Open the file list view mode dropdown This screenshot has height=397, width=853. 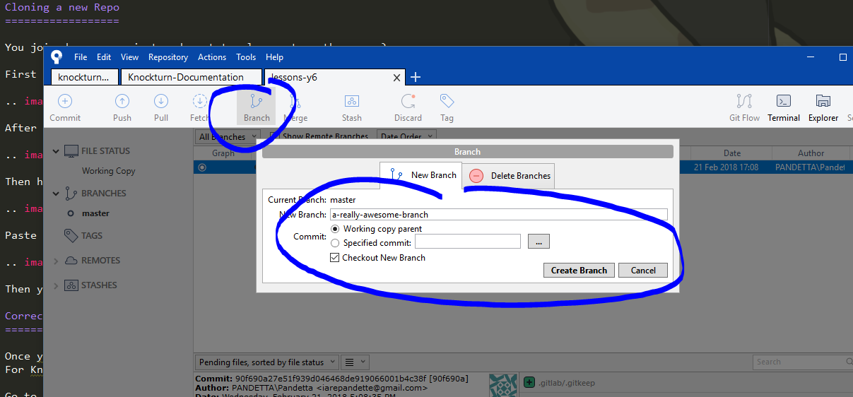[x=354, y=362]
